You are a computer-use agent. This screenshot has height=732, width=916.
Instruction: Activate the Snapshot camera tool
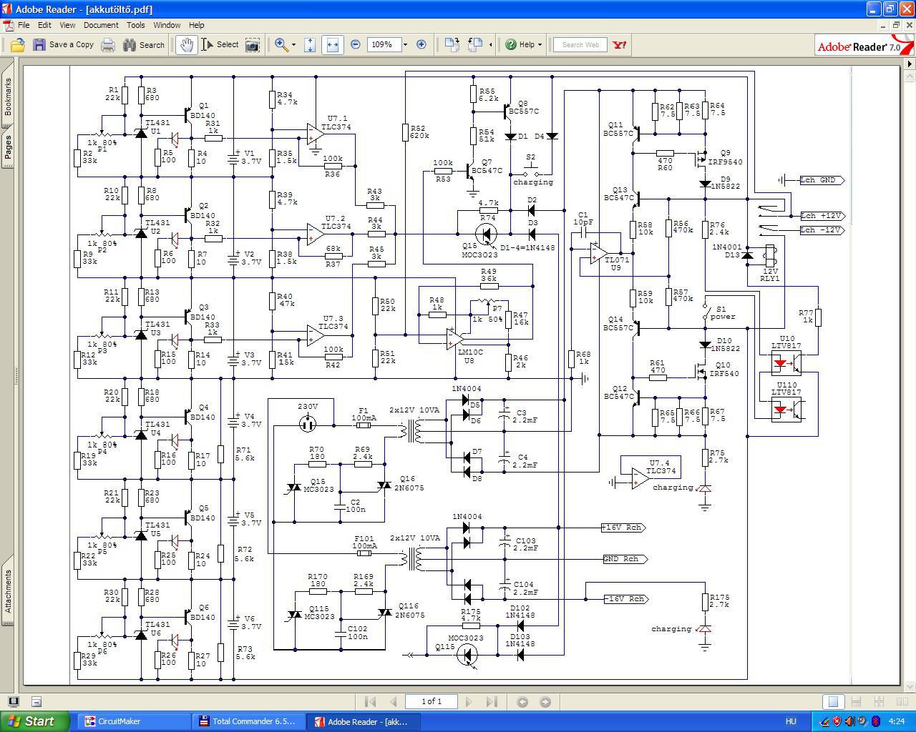[252, 44]
